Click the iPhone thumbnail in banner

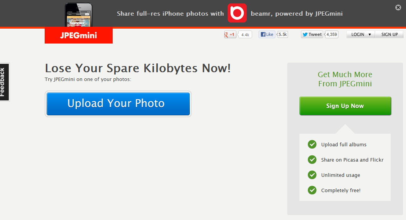(x=78, y=15)
